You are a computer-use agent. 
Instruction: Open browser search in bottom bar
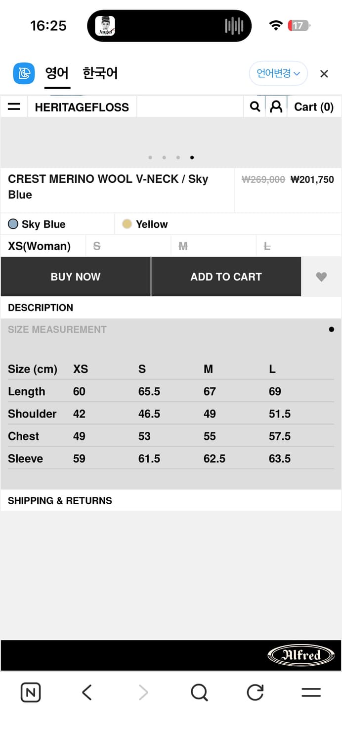(x=199, y=692)
